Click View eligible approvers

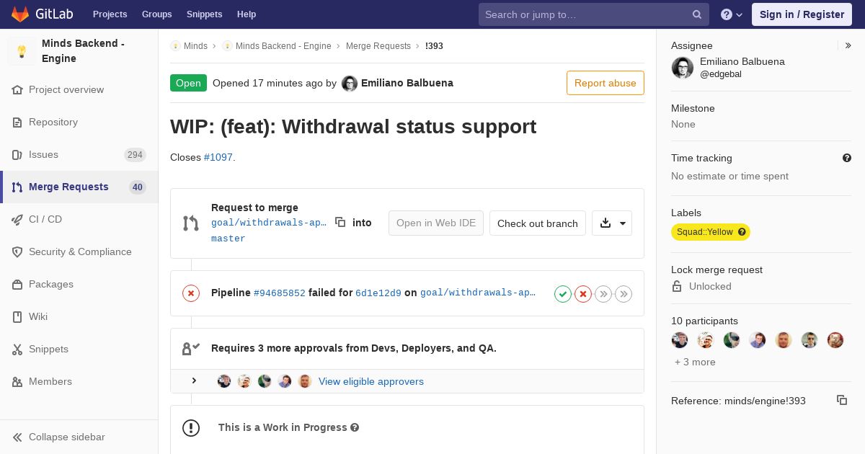click(x=371, y=381)
